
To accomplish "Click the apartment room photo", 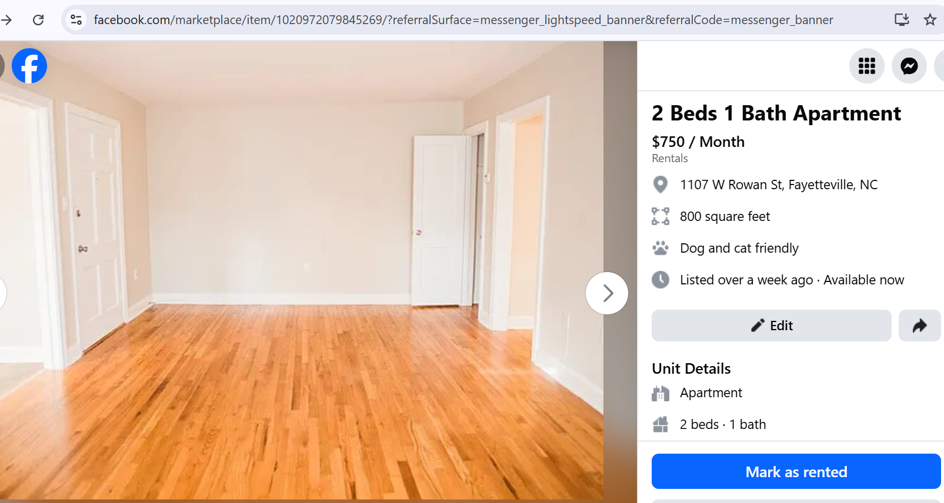I will coord(302,270).
